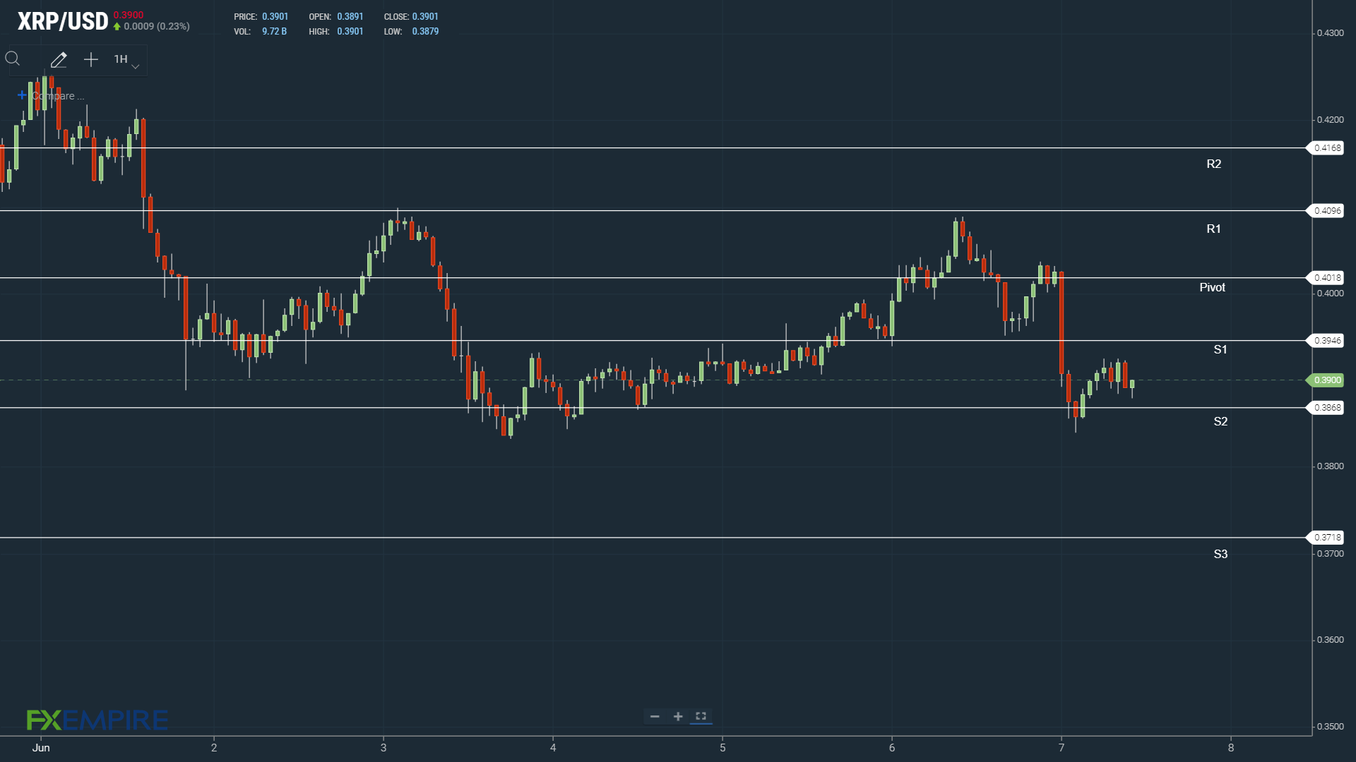The width and height of the screenshot is (1356, 762).
Task: Click the 0.4018 pivot price label
Action: (1326, 278)
